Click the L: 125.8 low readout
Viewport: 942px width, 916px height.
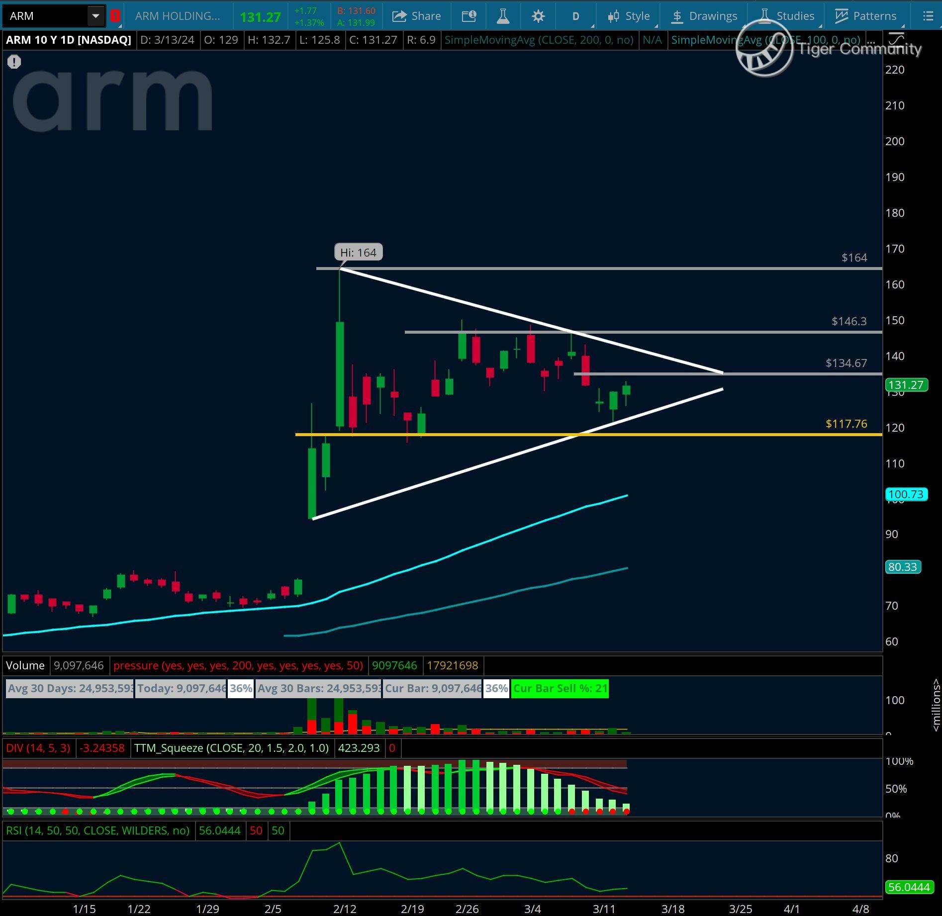point(320,40)
